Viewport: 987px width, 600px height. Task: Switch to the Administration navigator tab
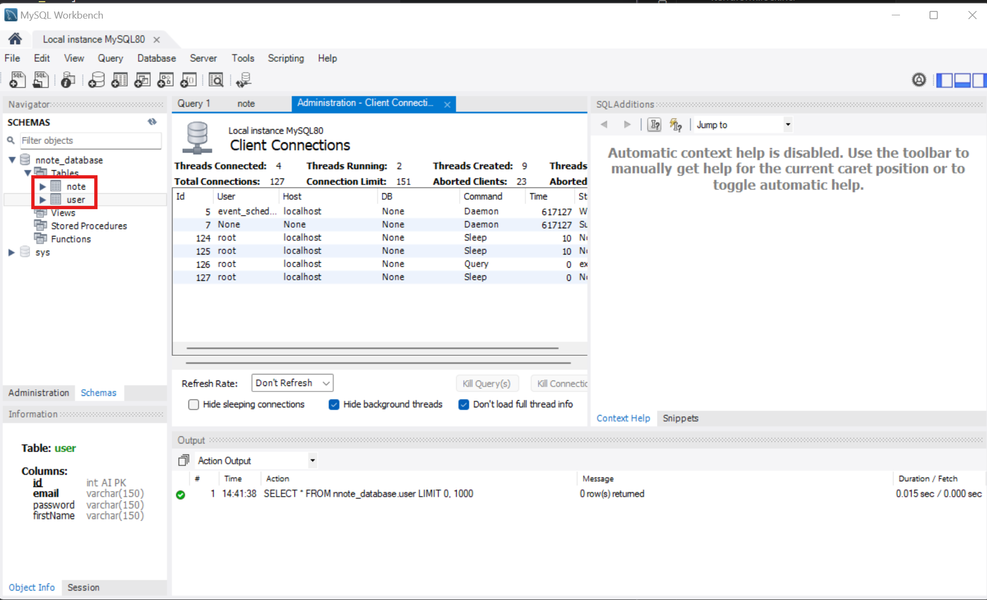coord(39,393)
